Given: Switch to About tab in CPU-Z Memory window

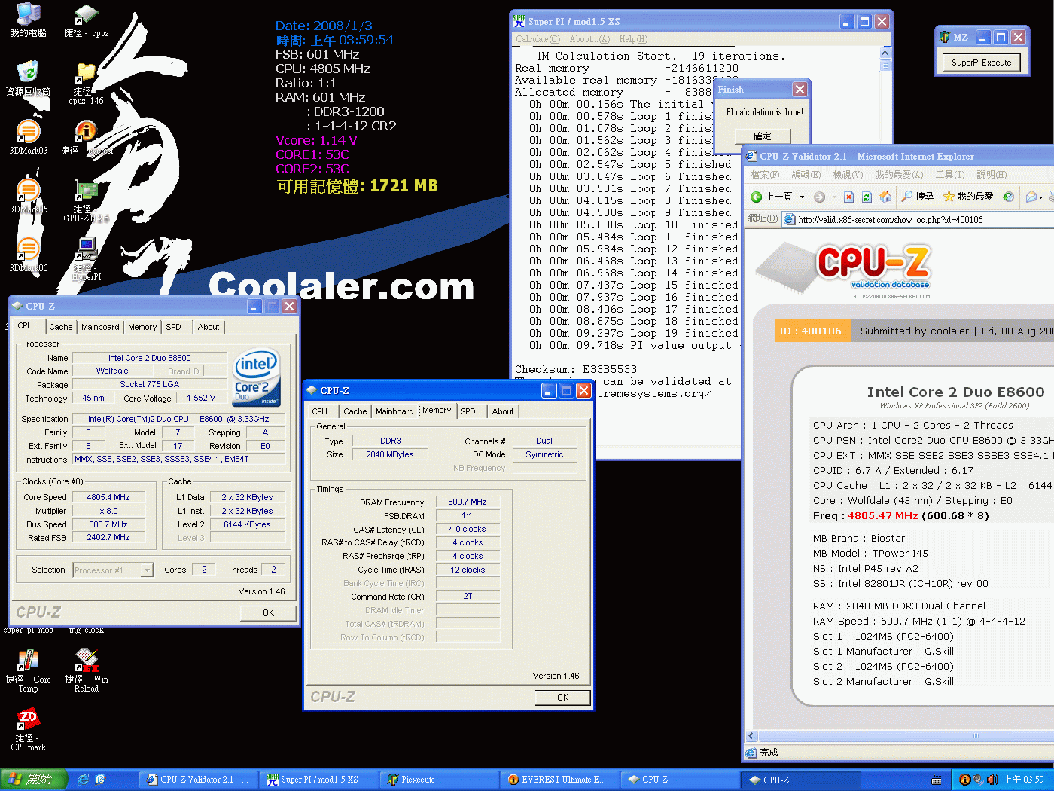Looking at the screenshot, I should pos(503,411).
